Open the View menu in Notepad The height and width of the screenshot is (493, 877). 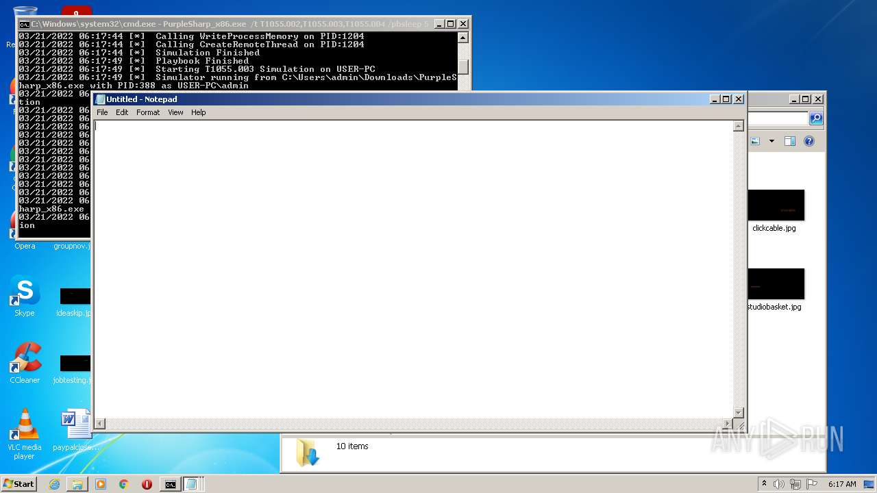tap(175, 112)
